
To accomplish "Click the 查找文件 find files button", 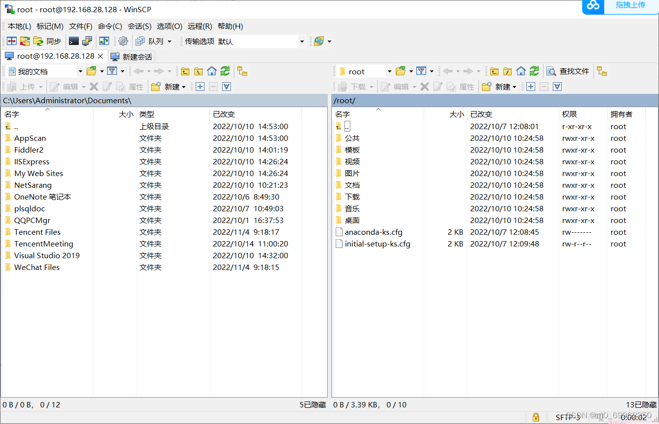I will pos(568,71).
